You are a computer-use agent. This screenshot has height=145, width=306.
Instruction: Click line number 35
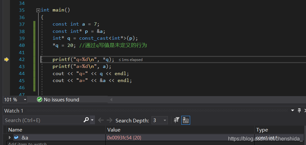coord(22,10)
